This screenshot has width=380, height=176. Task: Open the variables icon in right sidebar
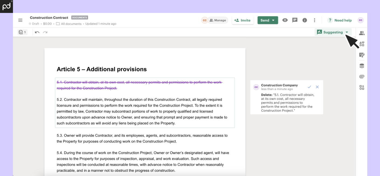point(362,55)
